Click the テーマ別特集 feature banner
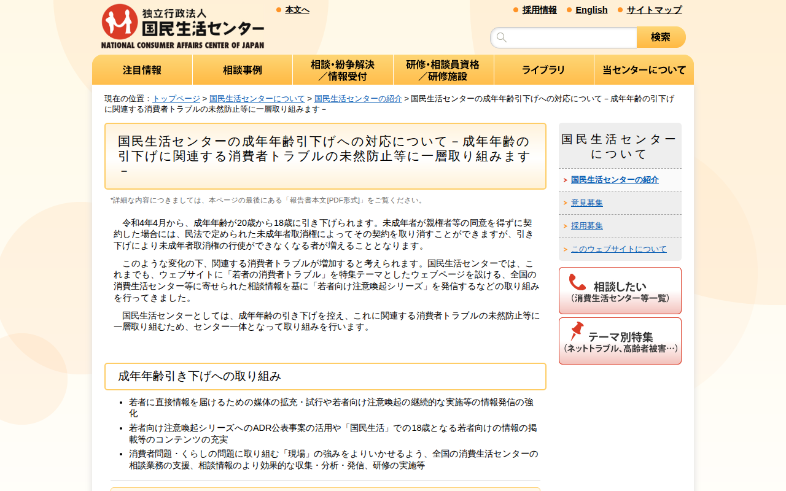Image resolution: width=786 pixels, height=491 pixels. tap(620, 341)
